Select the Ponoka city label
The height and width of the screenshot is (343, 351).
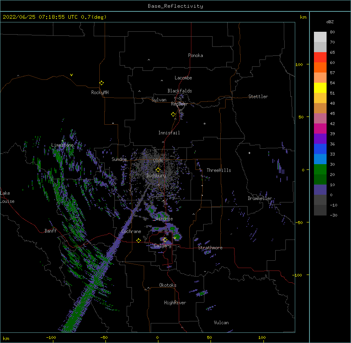click(x=195, y=55)
